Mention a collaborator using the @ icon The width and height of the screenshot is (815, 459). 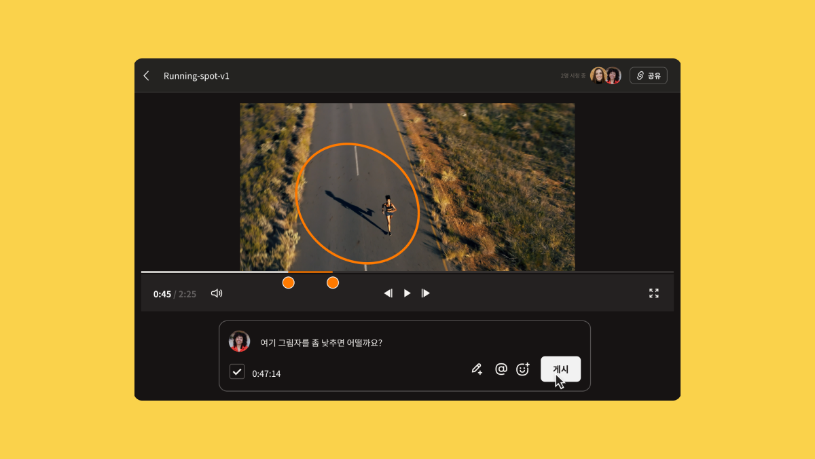pyautogui.click(x=501, y=369)
